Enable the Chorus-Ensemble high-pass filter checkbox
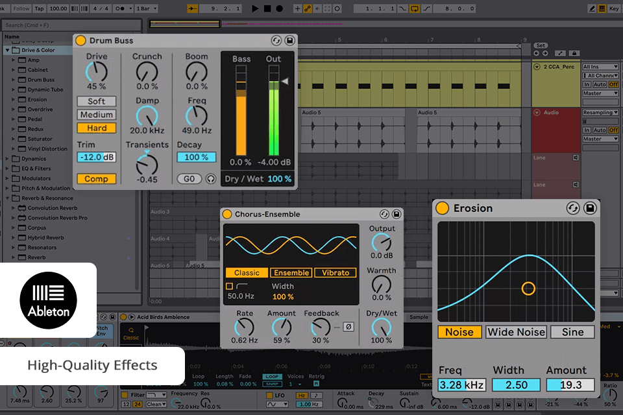Viewport: 623px width, 415px height. click(229, 286)
